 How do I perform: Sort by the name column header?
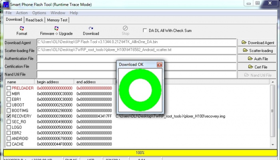pyautogui.click(x=20, y=82)
